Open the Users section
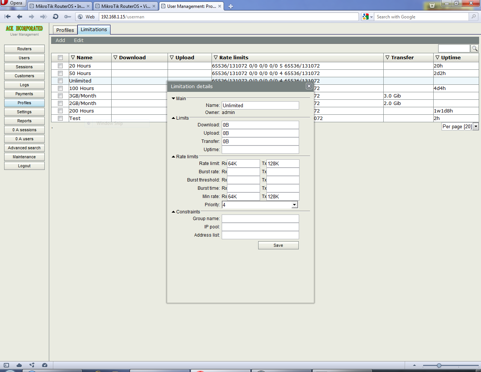This screenshot has width=481, height=372. (24, 58)
